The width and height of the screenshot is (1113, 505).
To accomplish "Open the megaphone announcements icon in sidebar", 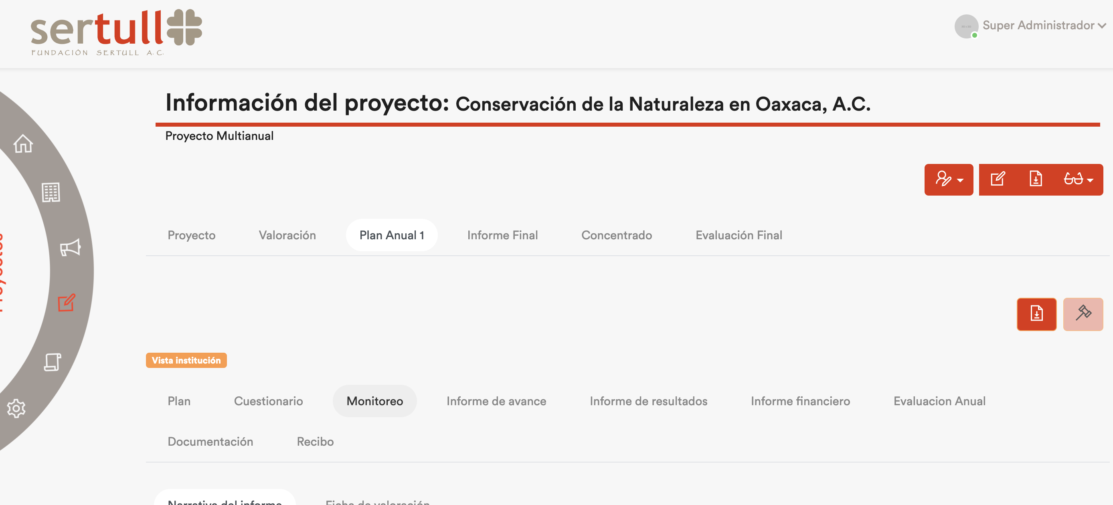I will [70, 248].
